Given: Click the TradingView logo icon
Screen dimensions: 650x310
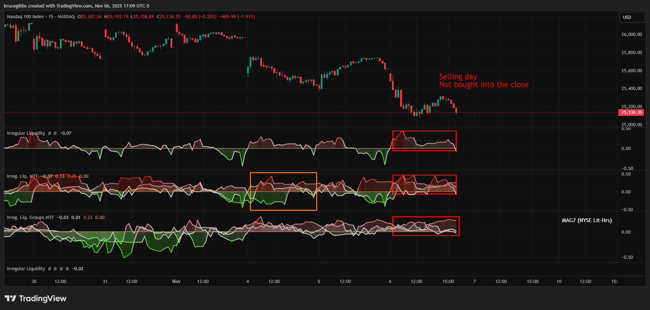Looking at the screenshot, I should coord(10,298).
